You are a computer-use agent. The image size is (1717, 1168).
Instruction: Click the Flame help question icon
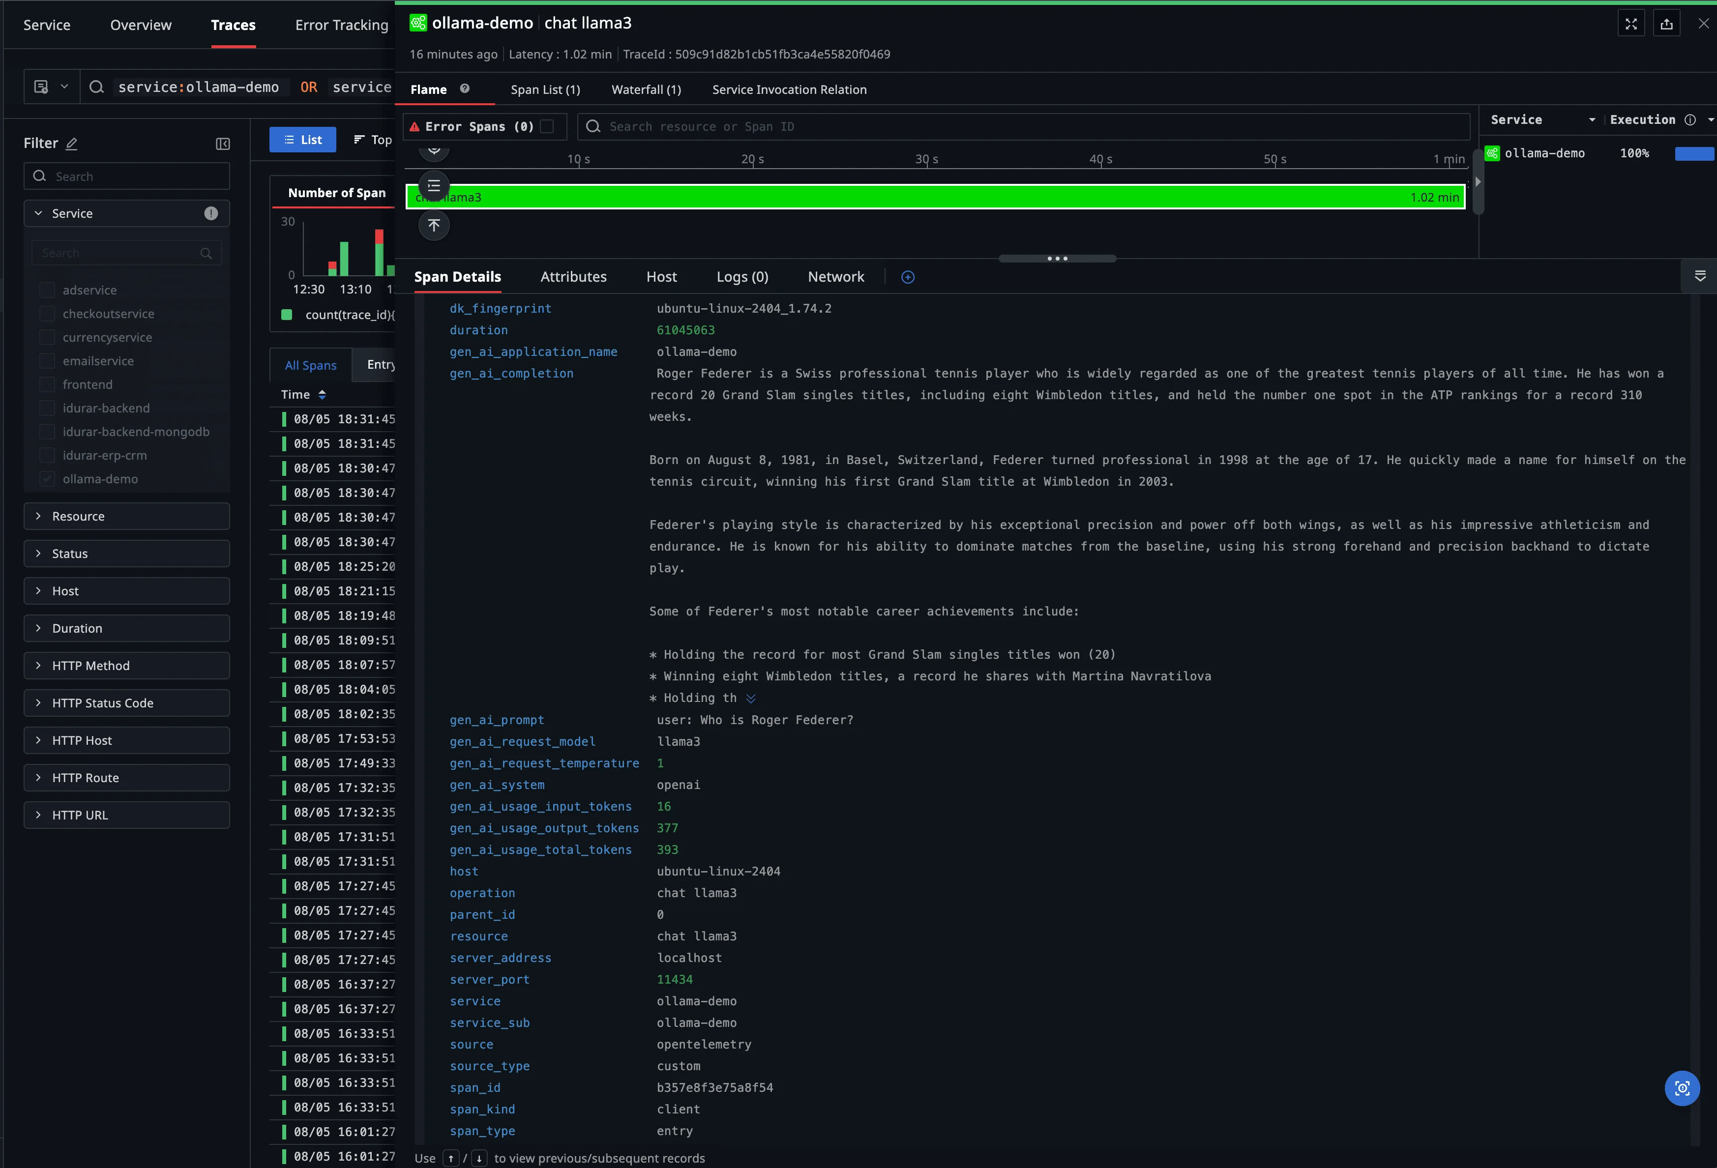[x=465, y=88]
